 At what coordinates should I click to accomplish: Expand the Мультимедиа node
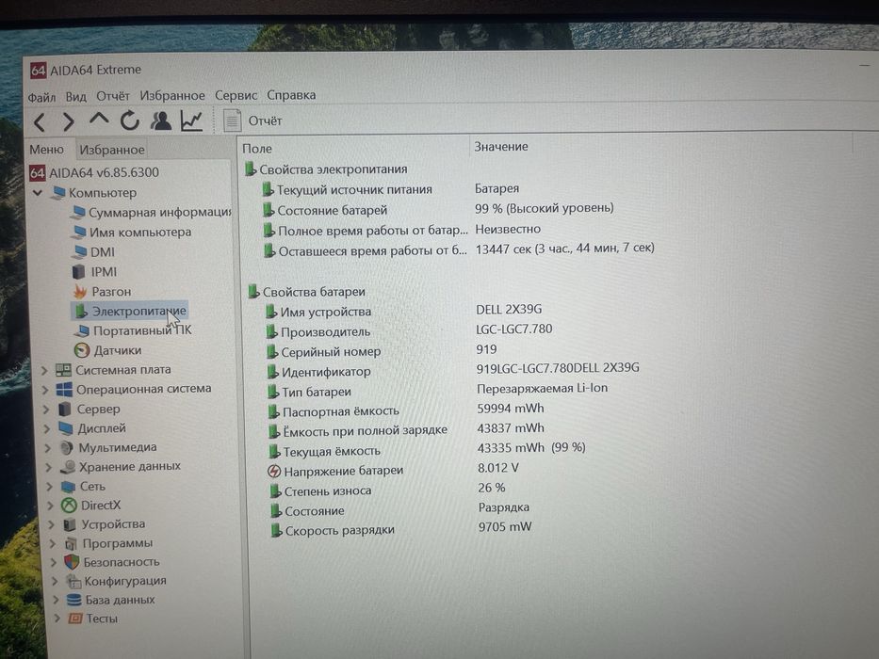48,448
